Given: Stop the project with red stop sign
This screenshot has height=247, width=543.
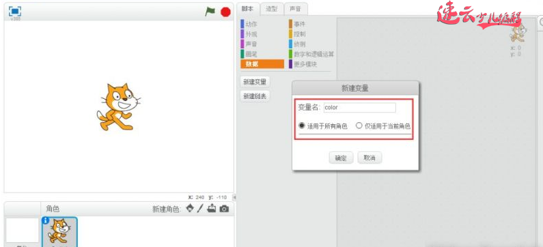Looking at the screenshot, I should tap(225, 12).
